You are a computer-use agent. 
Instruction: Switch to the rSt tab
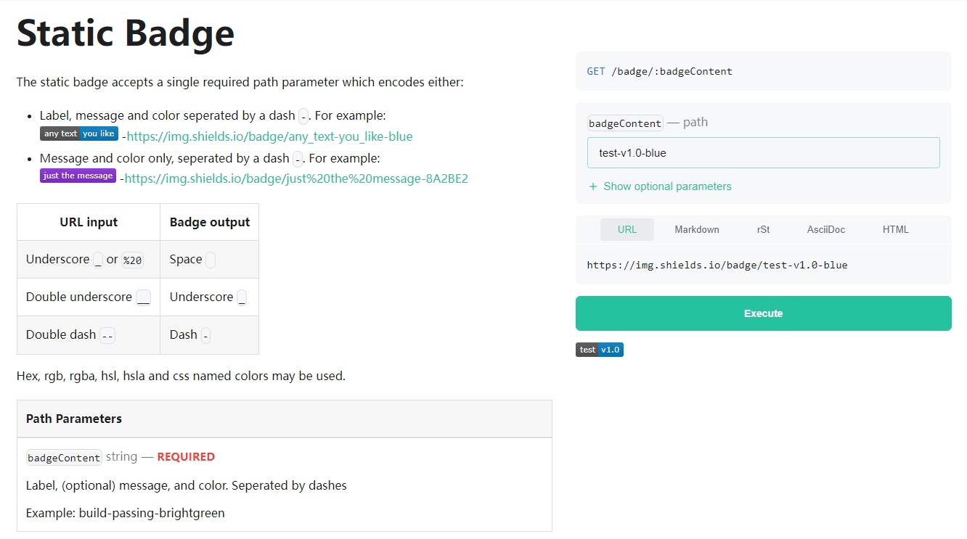coord(763,229)
